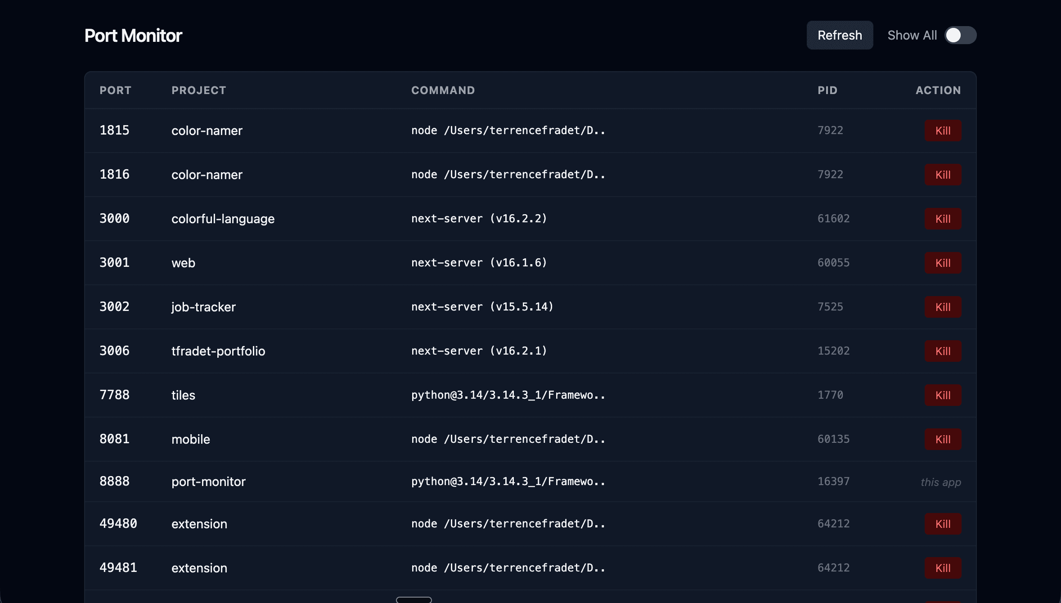This screenshot has width=1061, height=603.
Task: Kill the job-tracker process
Action: tap(943, 307)
